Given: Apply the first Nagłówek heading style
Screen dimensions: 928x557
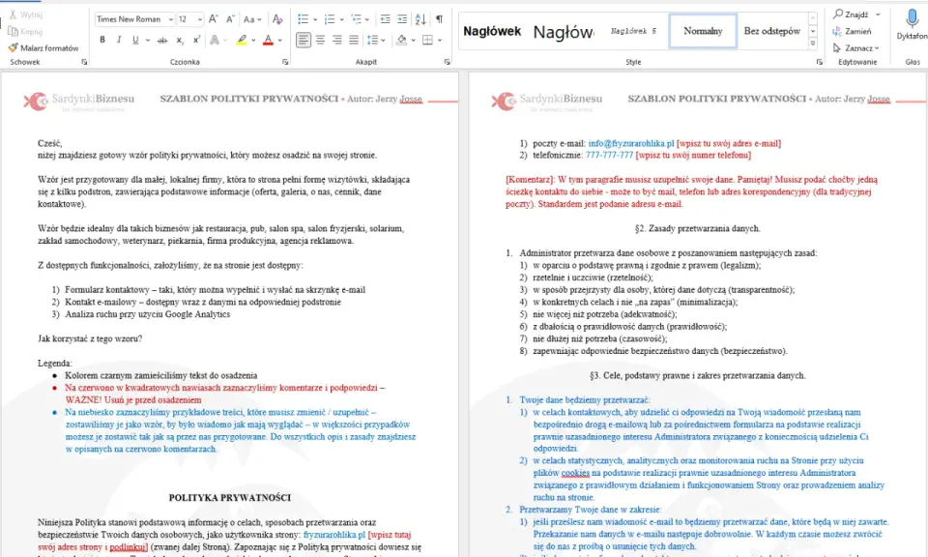Looking at the screenshot, I should coord(492,31).
